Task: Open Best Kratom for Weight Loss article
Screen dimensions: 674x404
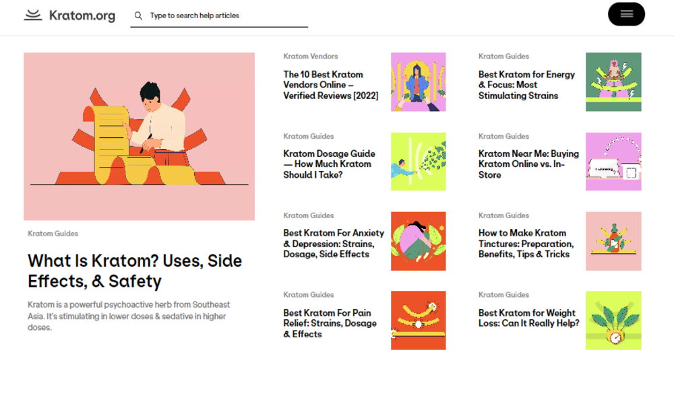Action: pyautogui.click(x=528, y=318)
